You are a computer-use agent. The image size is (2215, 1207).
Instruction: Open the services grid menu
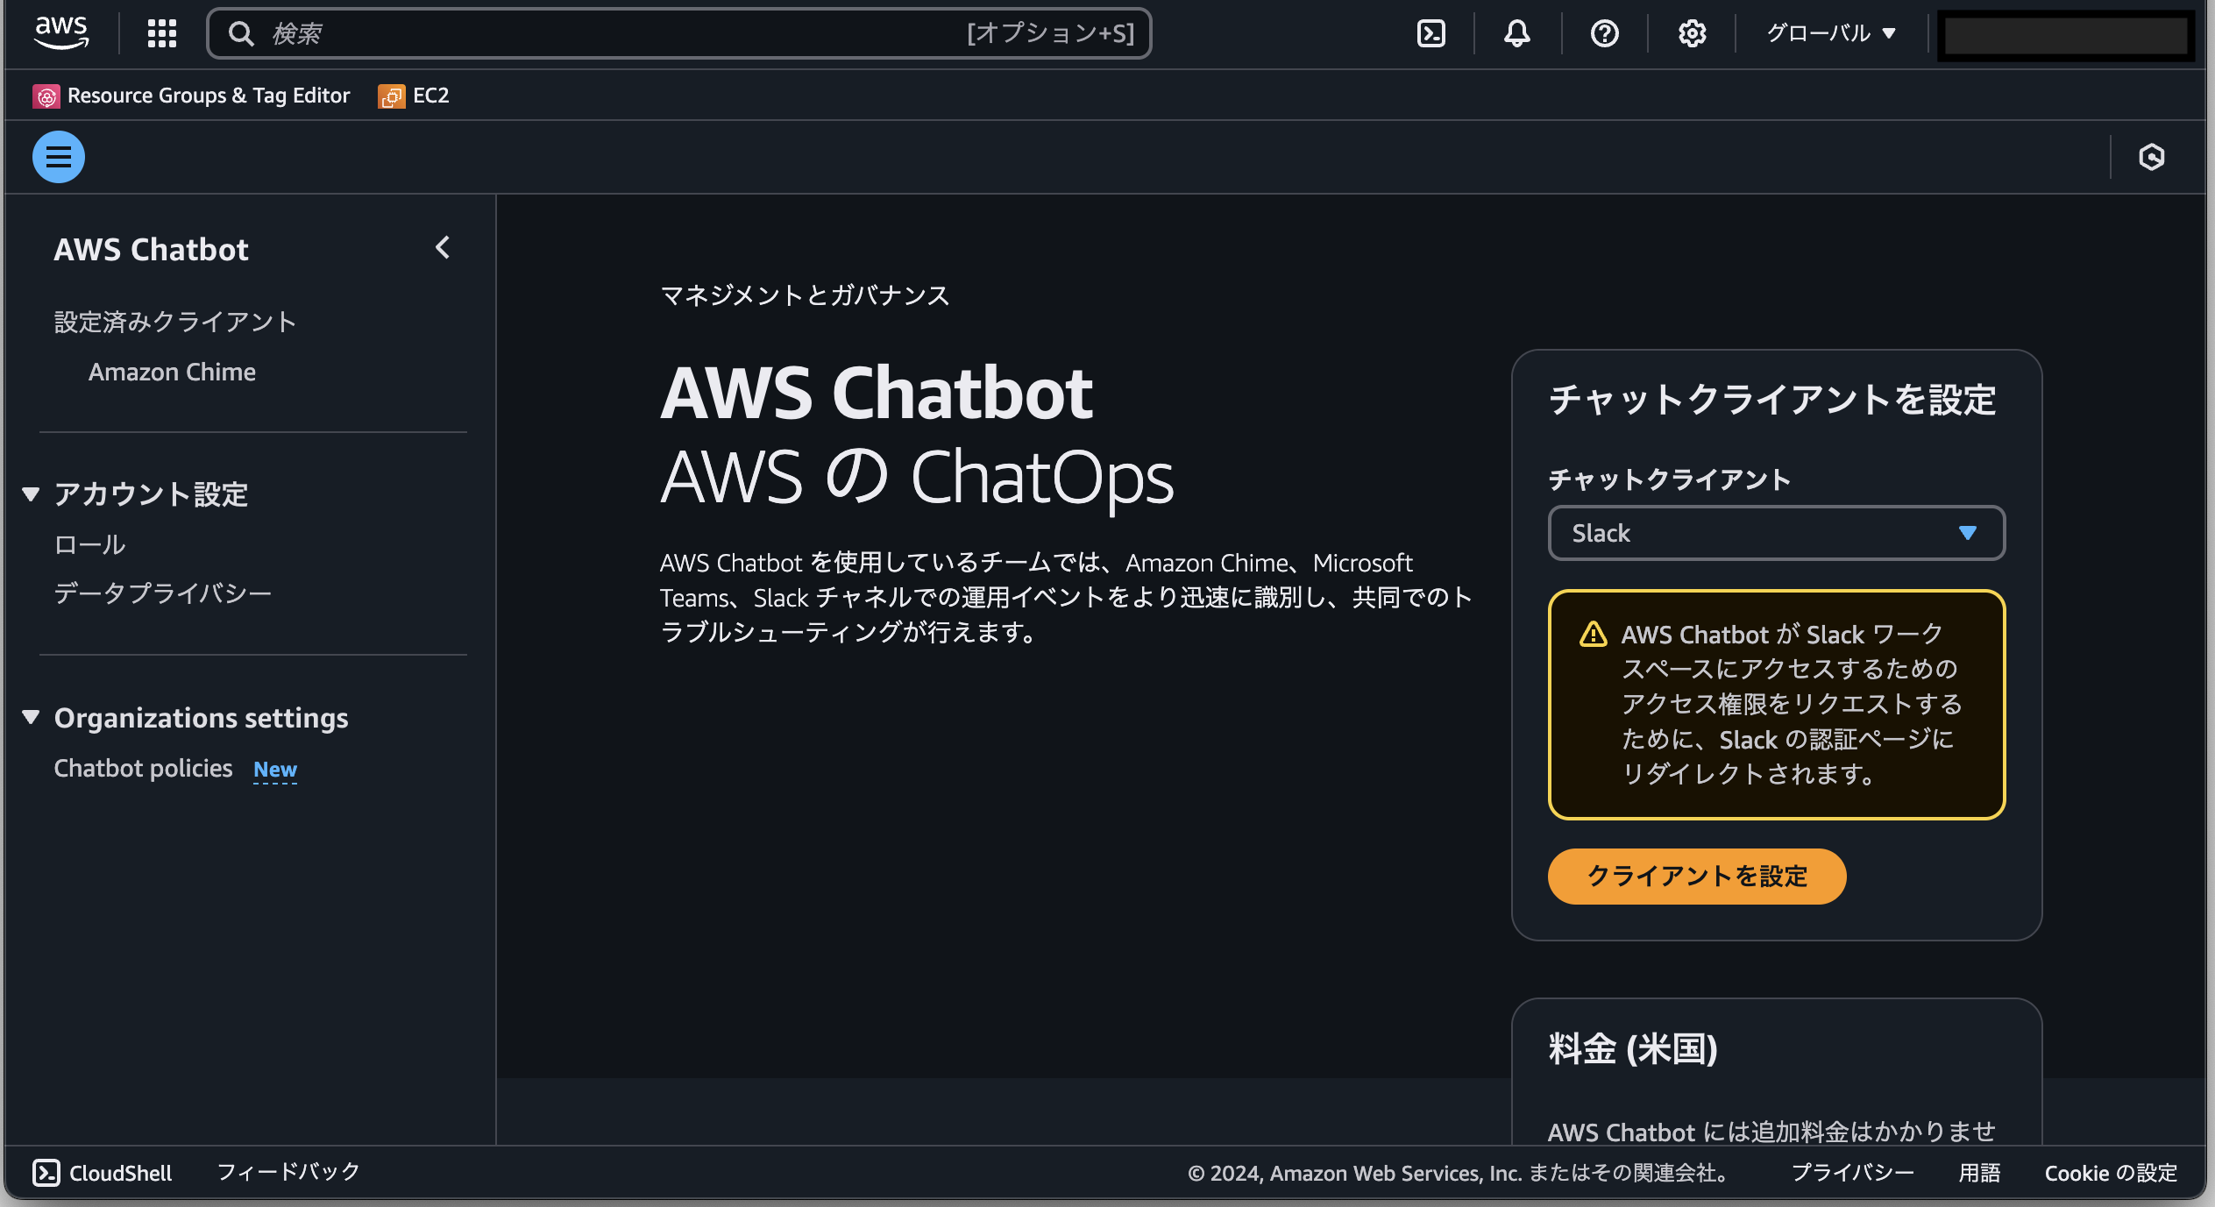pyautogui.click(x=160, y=32)
